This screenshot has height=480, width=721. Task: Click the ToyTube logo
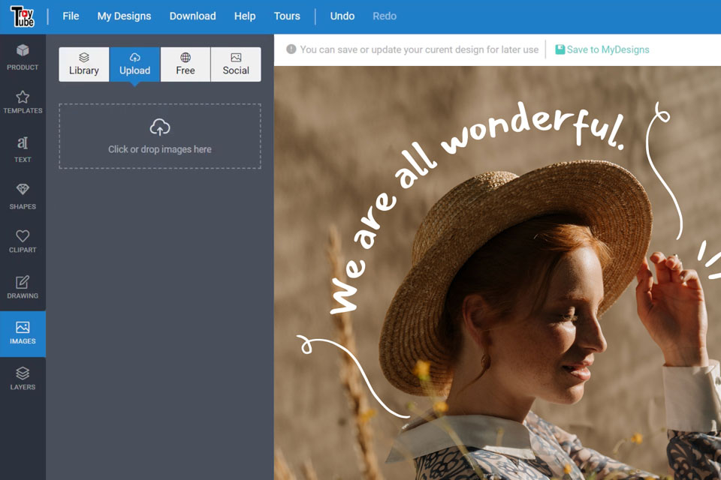pos(22,16)
